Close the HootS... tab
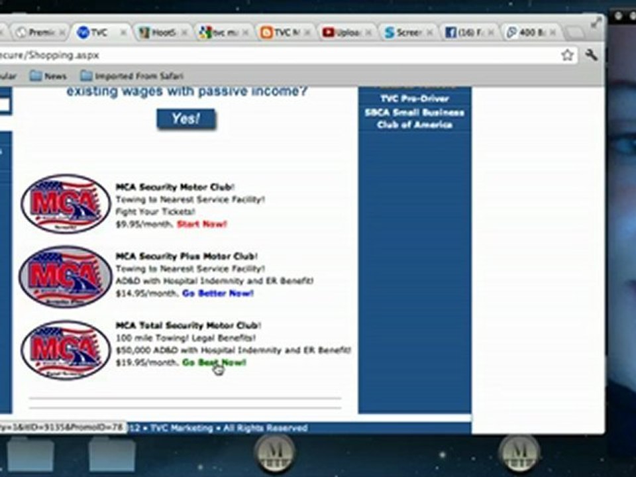This screenshot has height=477, width=636. (184, 33)
